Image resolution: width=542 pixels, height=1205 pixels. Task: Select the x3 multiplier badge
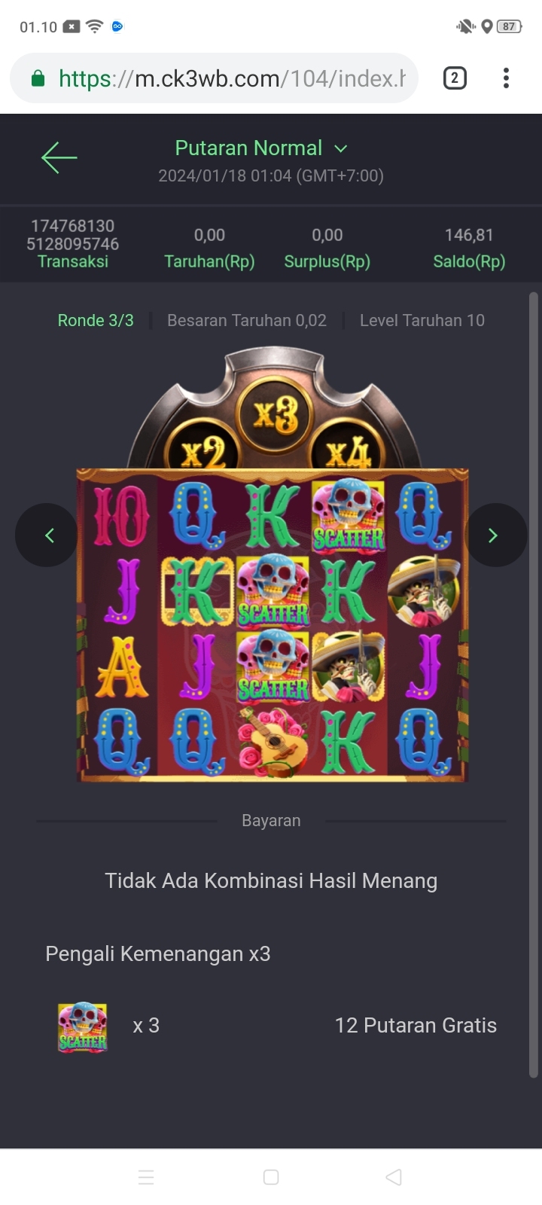(x=275, y=414)
